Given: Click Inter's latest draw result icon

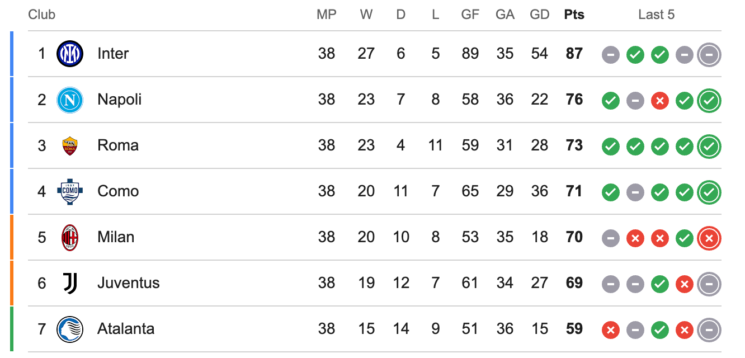Looking at the screenshot, I should [x=709, y=54].
